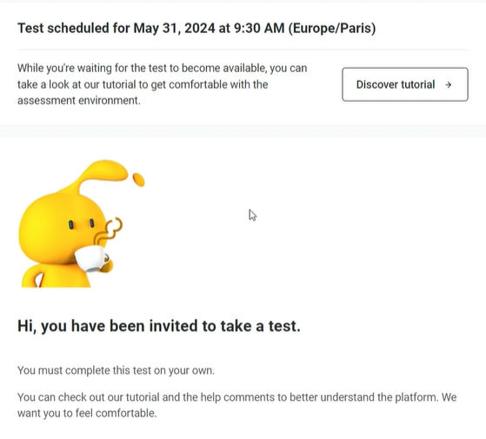This screenshot has width=486, height=439.
Task: Select the 'Test scheduled for' heading
Action: 196,28
